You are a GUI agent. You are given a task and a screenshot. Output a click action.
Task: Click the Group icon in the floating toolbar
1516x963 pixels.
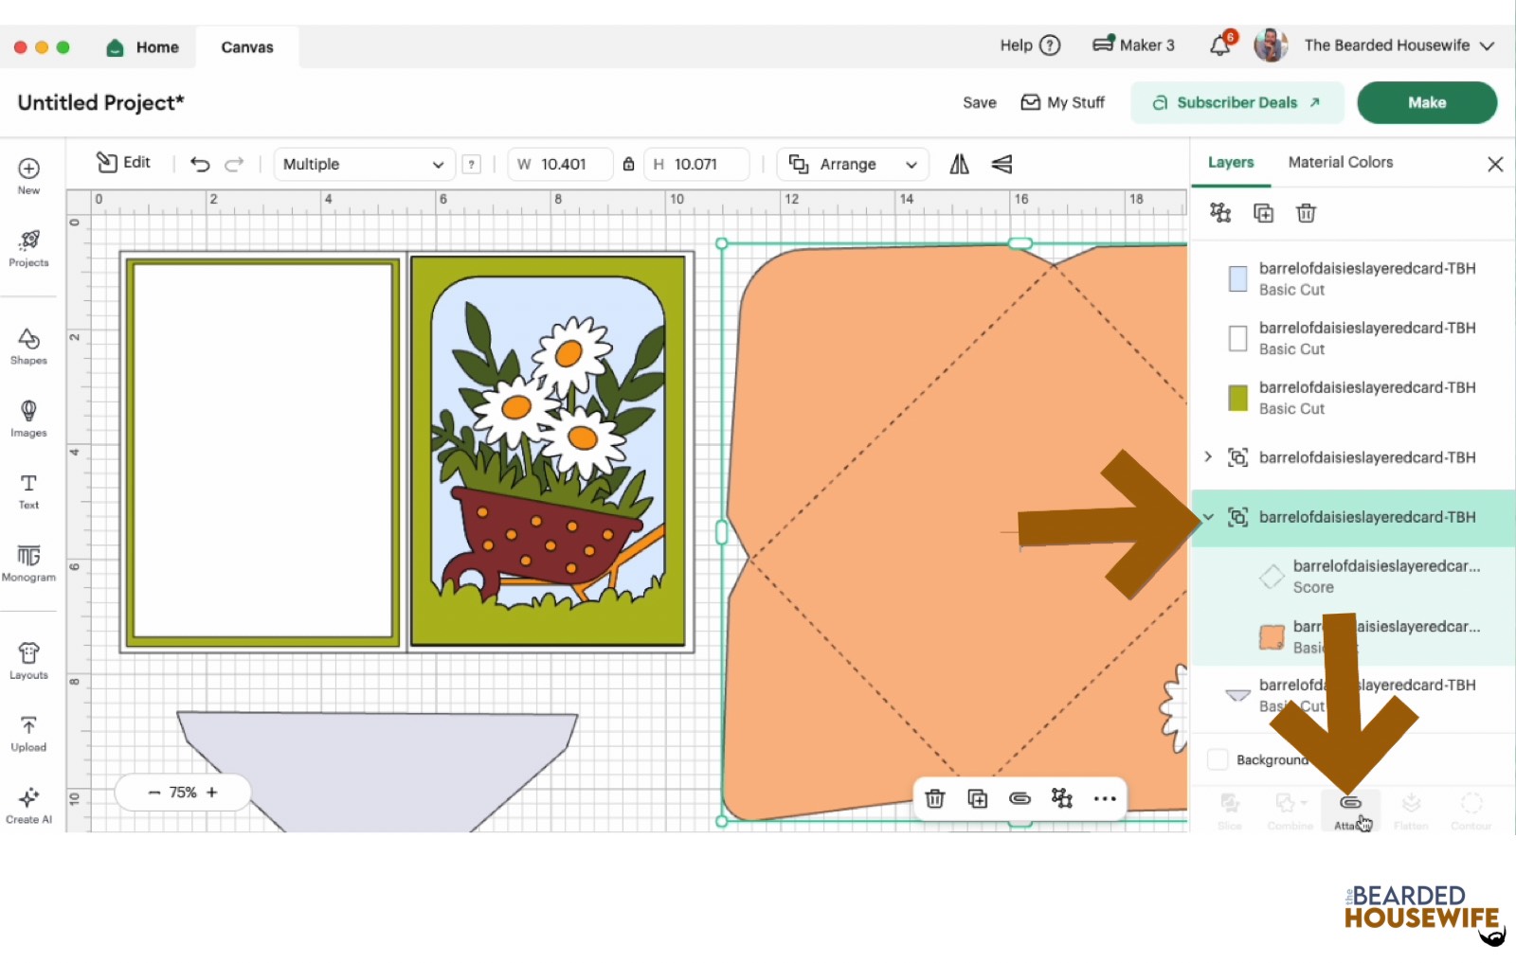(1062, 798)
